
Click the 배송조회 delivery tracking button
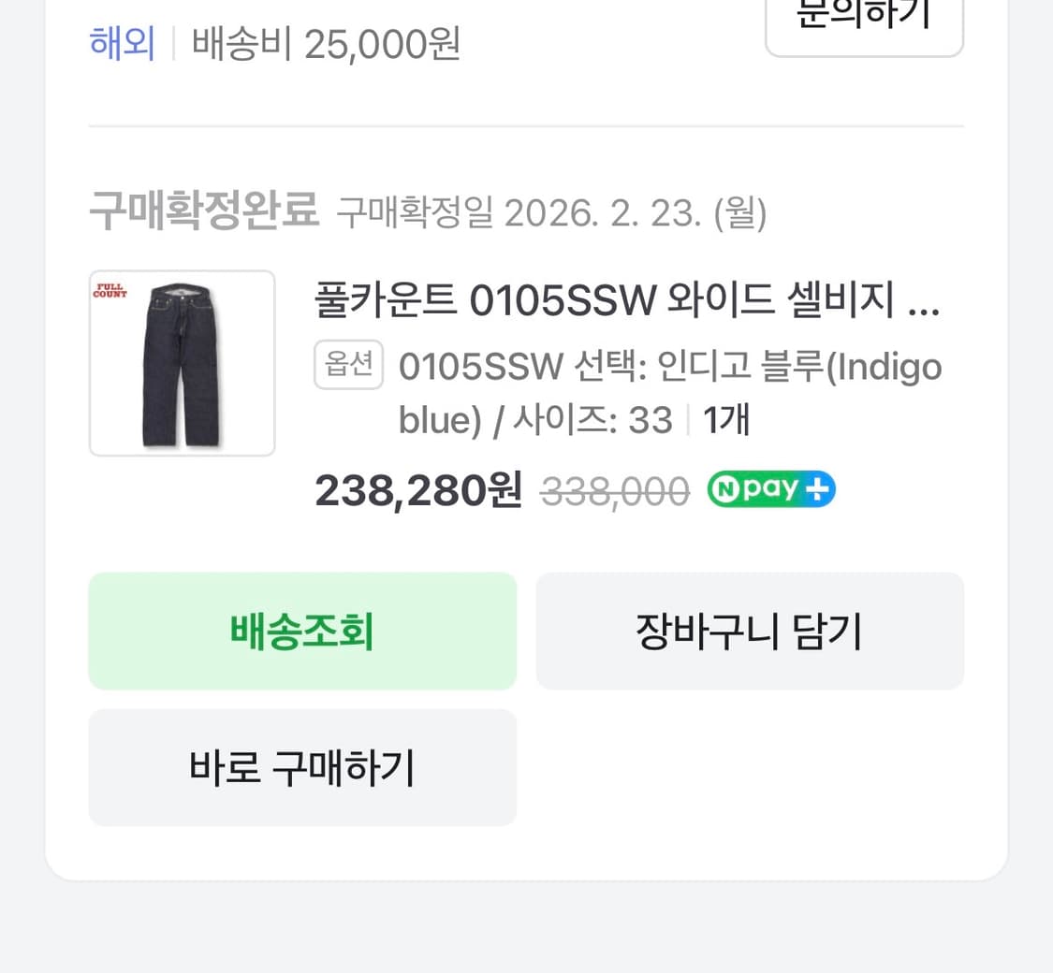[x=301, y=631]
